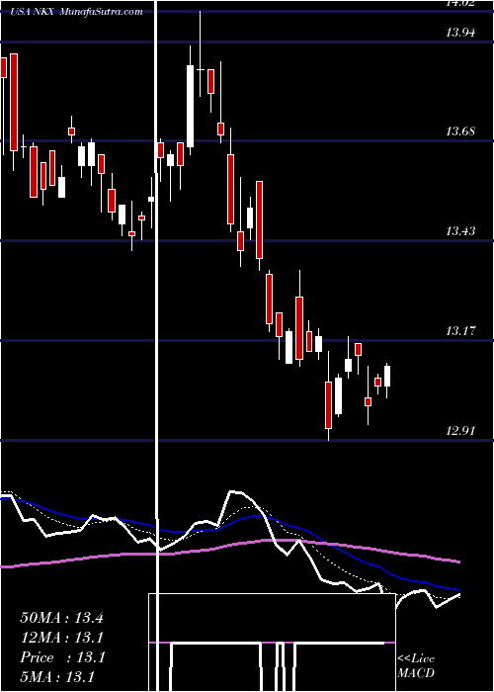Click the 13.68 price axis label
Screen dimensions: 494x692
(460, 131)
